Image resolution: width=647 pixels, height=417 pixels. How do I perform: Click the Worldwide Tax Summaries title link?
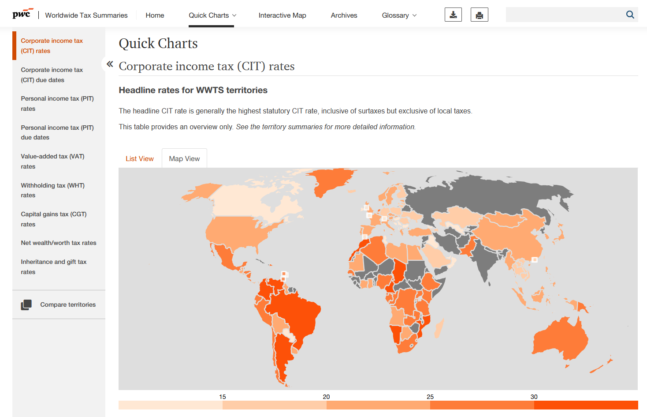(86, 15)
